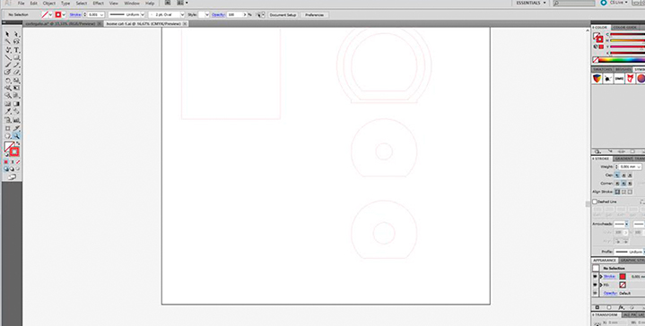The width and height of the screenshot is (645, 326).
Task: Select the Eyedropper tool
Action: 7,112
